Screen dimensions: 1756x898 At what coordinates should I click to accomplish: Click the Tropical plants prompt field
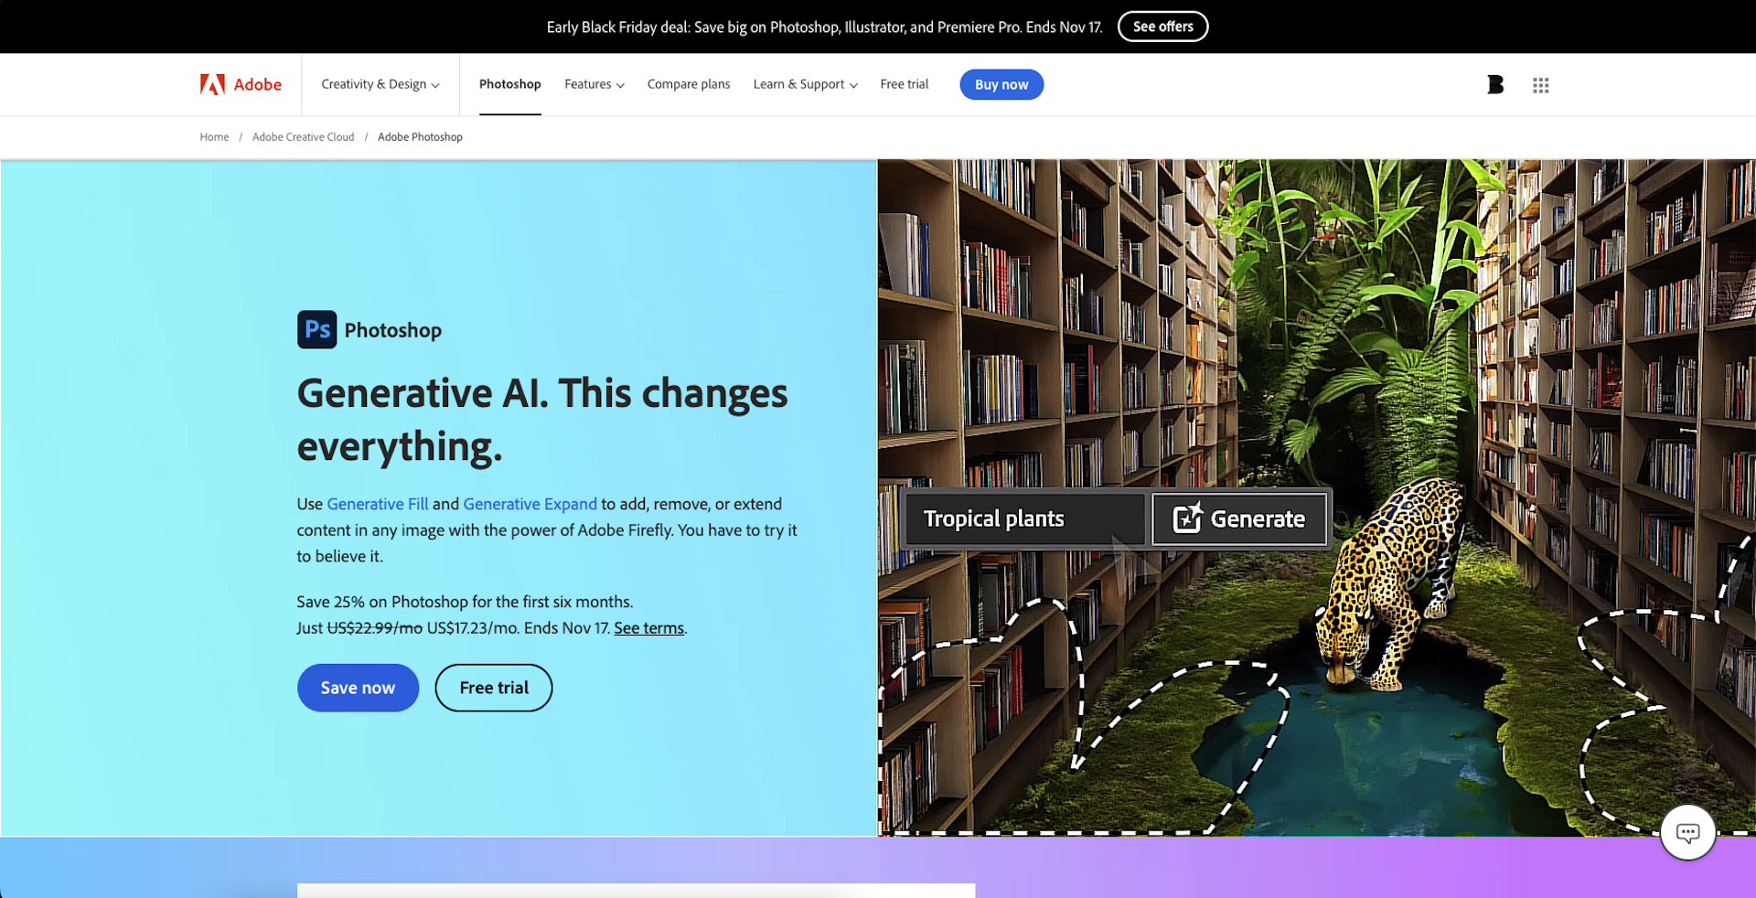pyautogui.click(x=1024, y=518)
